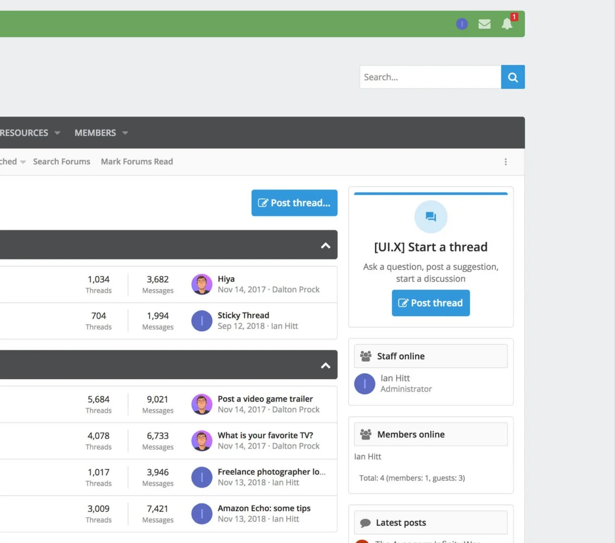Open the Amazon Echo: some tips thread
This screenshot has width=615, height=543.
click(x=264, y=508)
